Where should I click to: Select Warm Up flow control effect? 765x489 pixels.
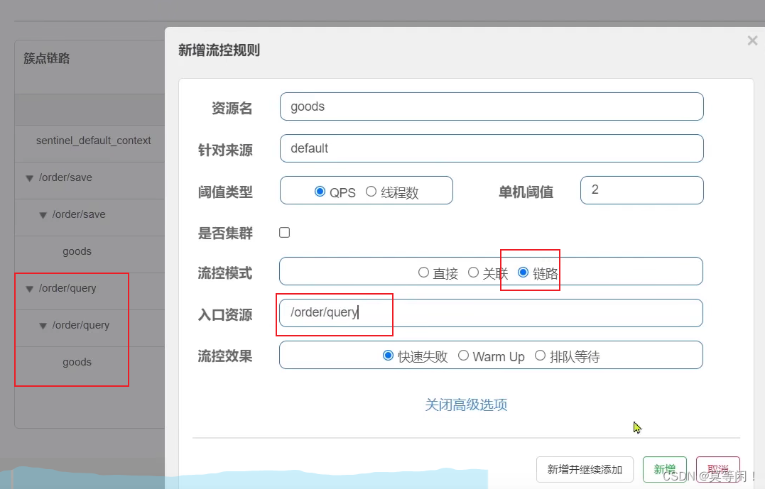pos(463,356)
